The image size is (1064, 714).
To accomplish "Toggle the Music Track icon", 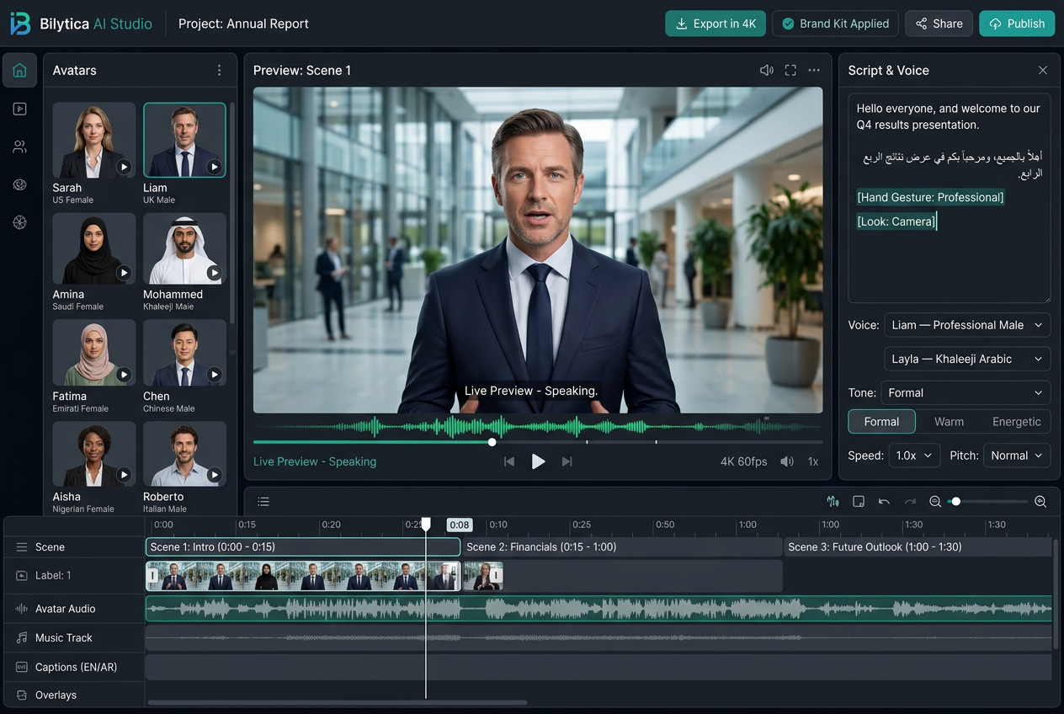I will pyautogui.click(x=21, y=638).
